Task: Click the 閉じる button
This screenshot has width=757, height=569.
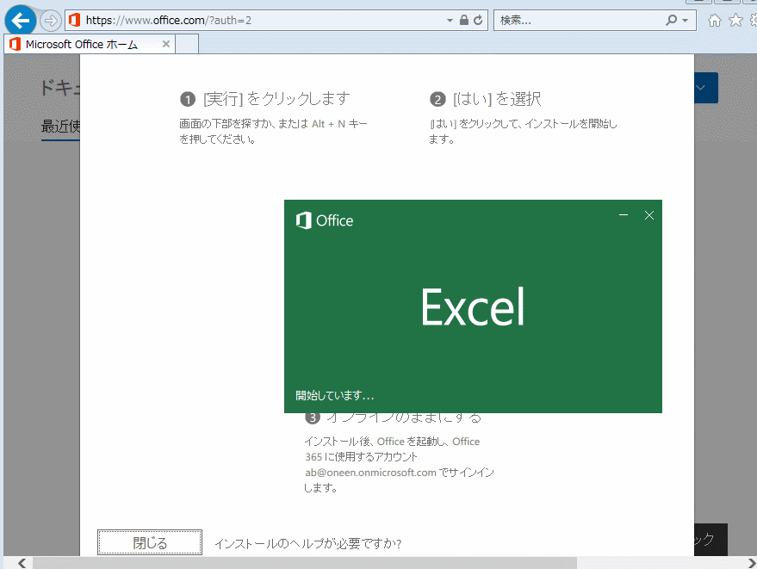Action: [150, 542]
